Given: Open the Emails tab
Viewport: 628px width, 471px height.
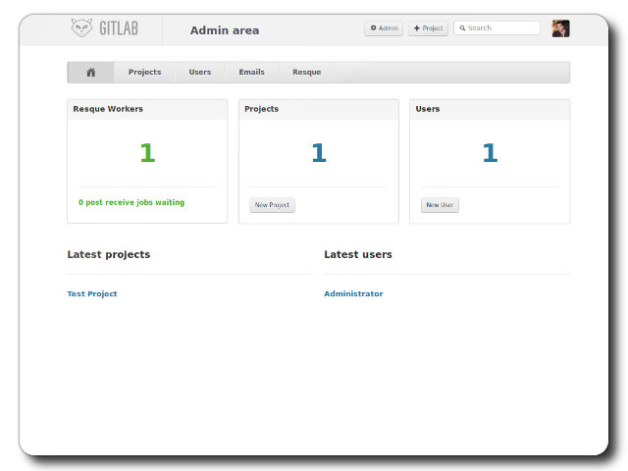Looking at the screenshot, I should pos(251,73).
